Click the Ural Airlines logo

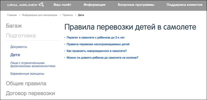[26, 5]
